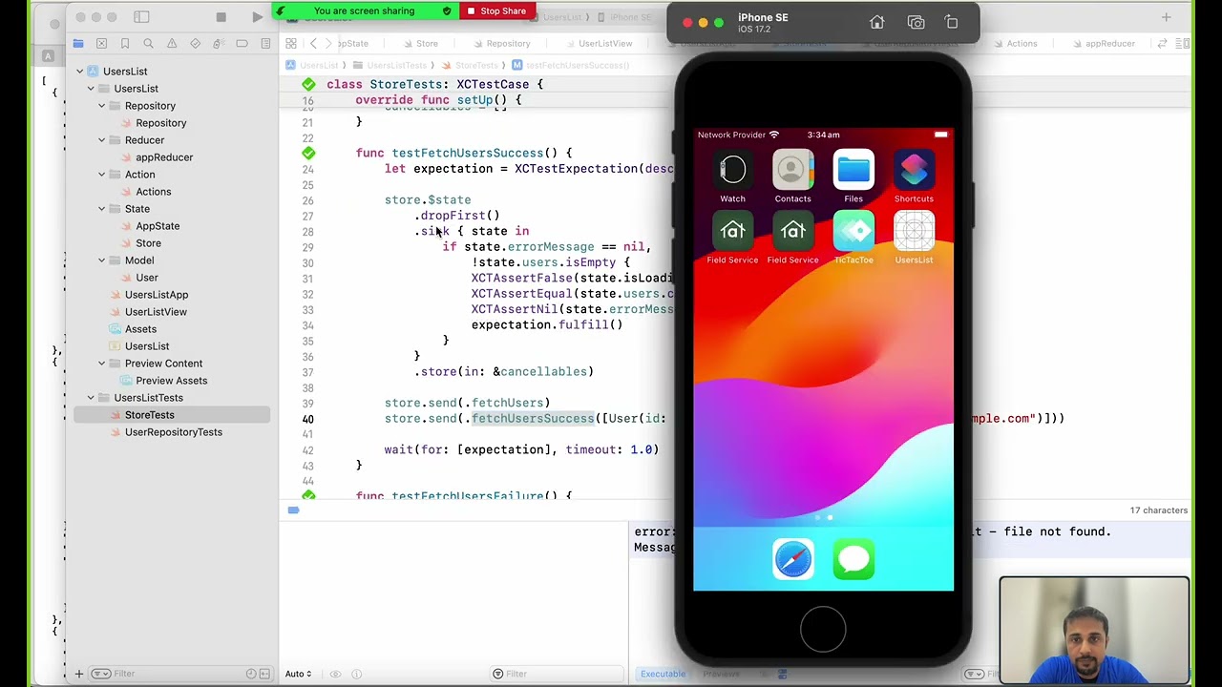
Task: Rotate the iPhone SE simulator
Action: pyautogui.click(x=951, y=22)
